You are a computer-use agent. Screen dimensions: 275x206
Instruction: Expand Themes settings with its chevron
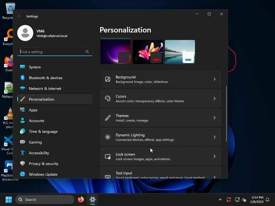pos(215,118)
